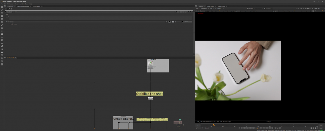Open the Workspace menu
Viewport: 325px width, 131px height.
pyautogui.click(x=10, y=4)
